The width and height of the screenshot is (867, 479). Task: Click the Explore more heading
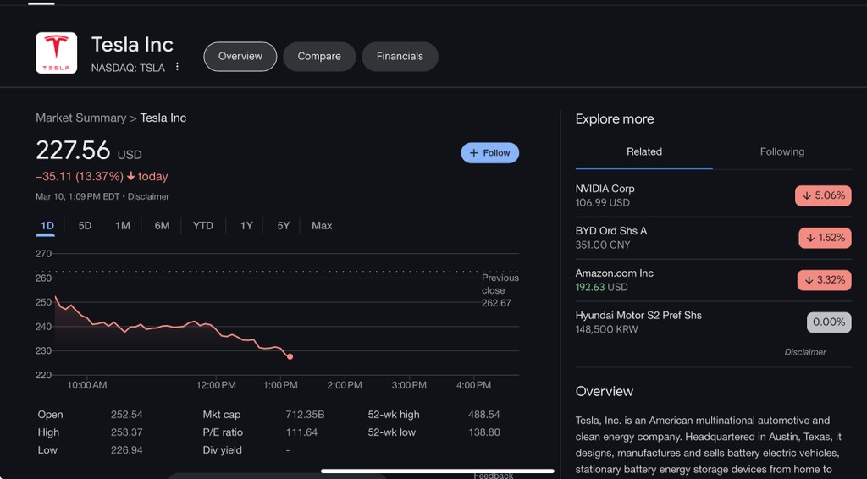click(615, 119)
